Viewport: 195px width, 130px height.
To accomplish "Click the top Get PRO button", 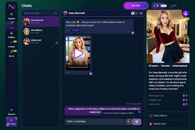I will 136,6.
